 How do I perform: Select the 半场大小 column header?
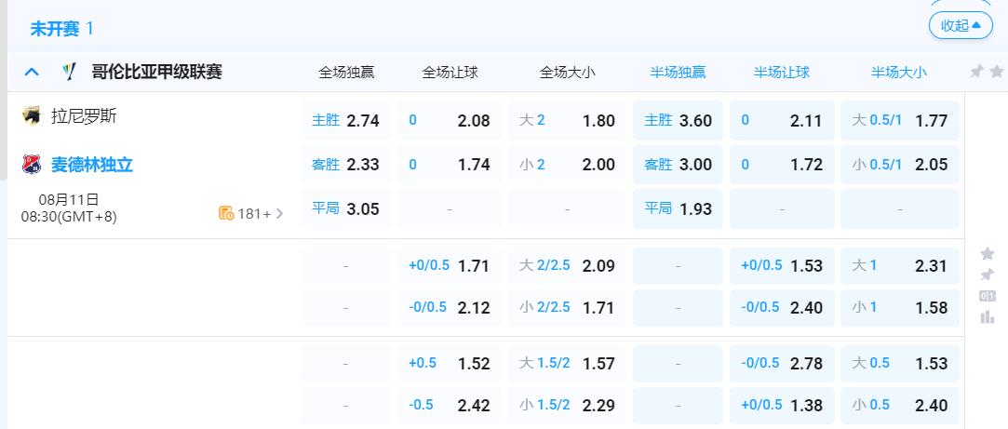[x=899, y=72]
